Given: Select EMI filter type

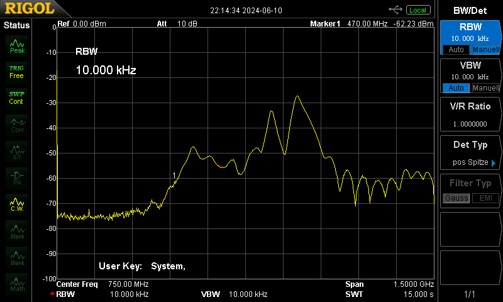Looking at the screenshot, I should tap(485, 198).
